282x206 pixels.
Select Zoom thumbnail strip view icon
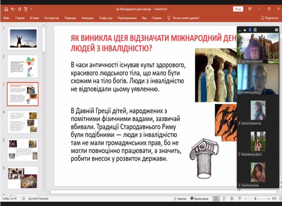pyautogui.click(x=250, y=30)
